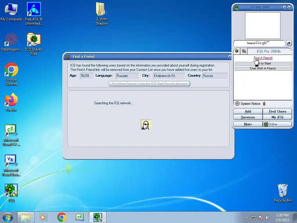Click Chat With A Friend bar
Image resolution: width=297 pixels, height=223 pixels.
point(263,69)
